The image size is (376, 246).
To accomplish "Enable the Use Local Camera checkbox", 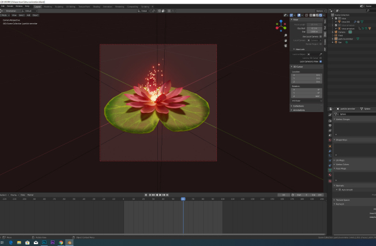I will coord(321,37).
